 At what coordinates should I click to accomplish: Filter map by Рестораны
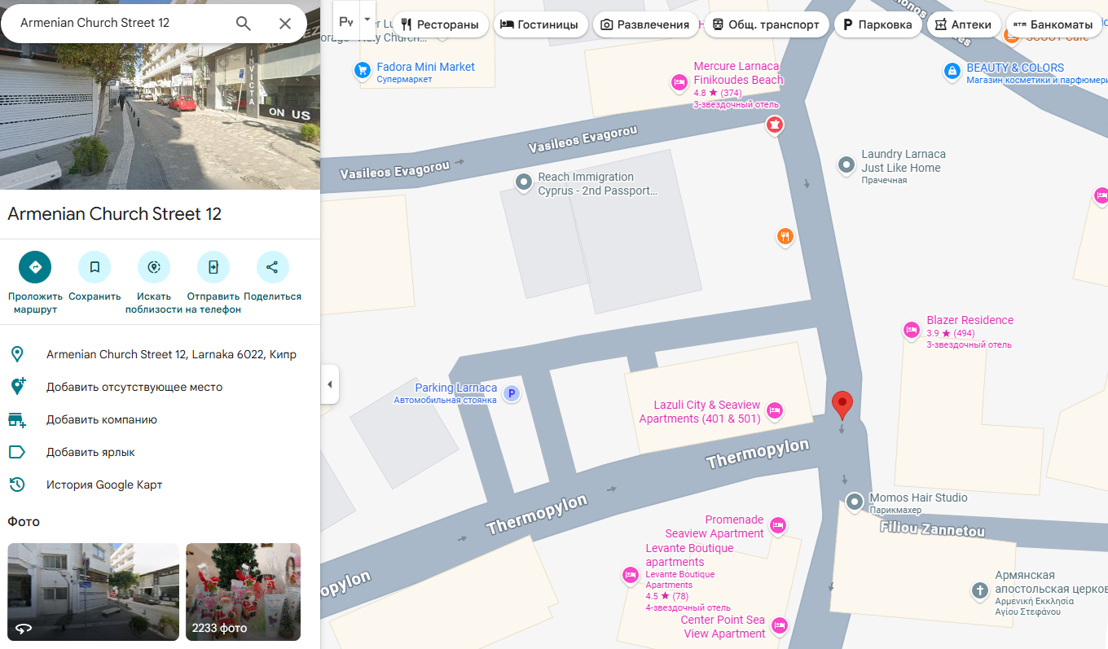tap(440, 24)
